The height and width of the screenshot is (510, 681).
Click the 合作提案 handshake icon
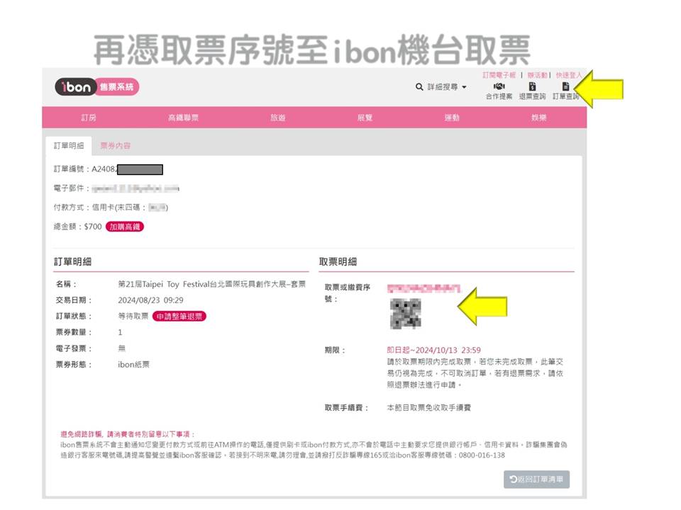click(x=499, y=86)
